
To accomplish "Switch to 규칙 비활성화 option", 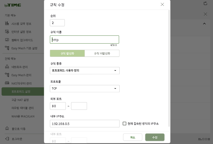I will point(102,53).
